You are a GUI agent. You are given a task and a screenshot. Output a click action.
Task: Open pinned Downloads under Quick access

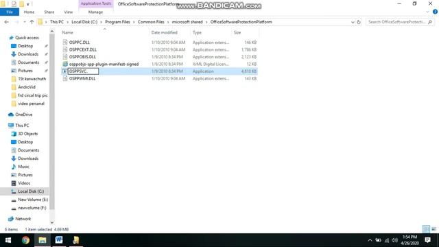[x=28, y=54]
